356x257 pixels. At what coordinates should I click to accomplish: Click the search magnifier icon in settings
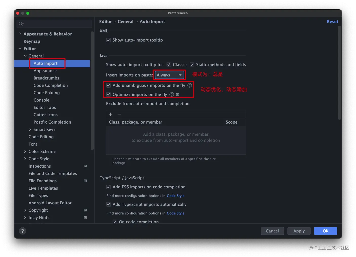point(21,24)
